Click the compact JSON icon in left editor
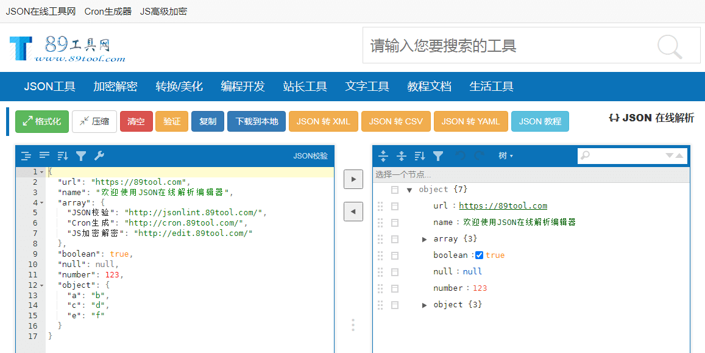This screenshot has height=353, width=705. (x=44, y=156)
